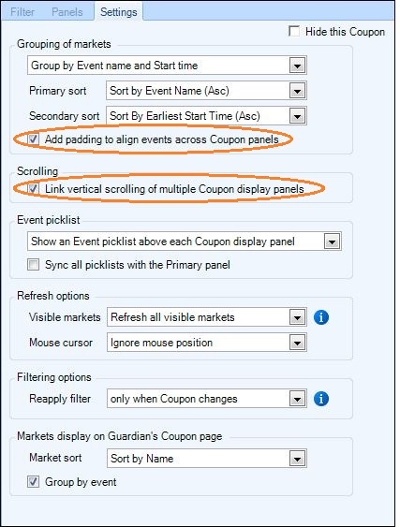
Task: Open the Group by Event name dropdown
Action: (297, 66)
